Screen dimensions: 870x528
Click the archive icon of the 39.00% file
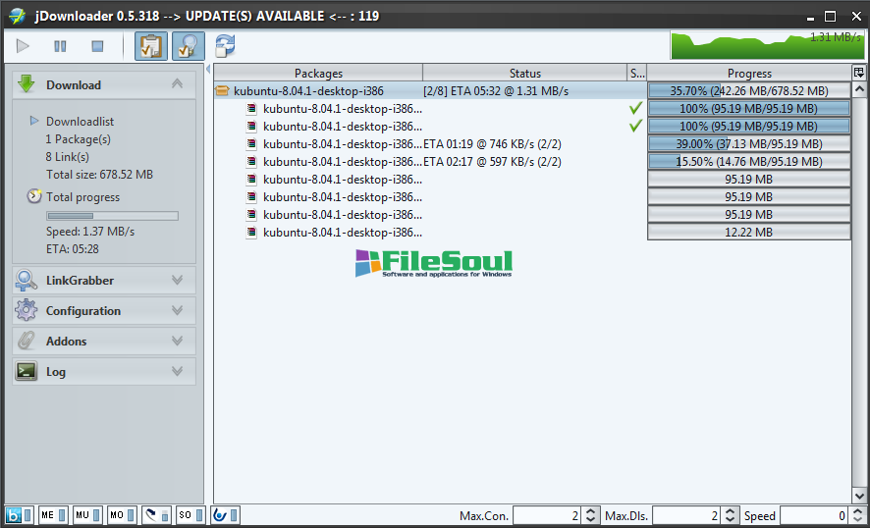pos(252,144)
